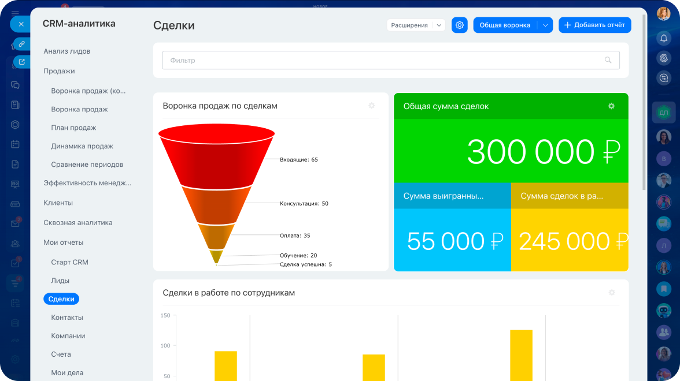Expand the Расширения dropdown
This screenshot has width=680, height=381.
[416, 25]
